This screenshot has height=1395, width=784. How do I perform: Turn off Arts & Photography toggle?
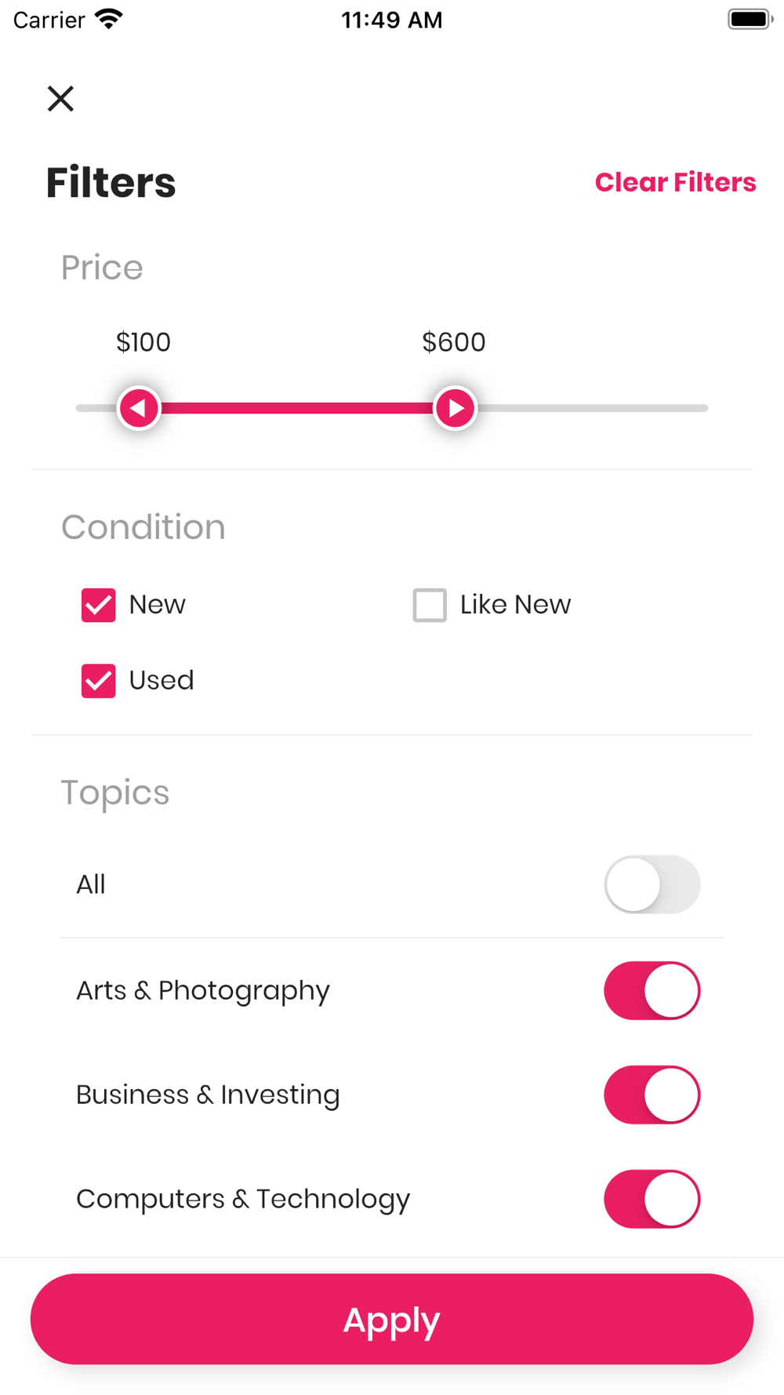point(652,990)
